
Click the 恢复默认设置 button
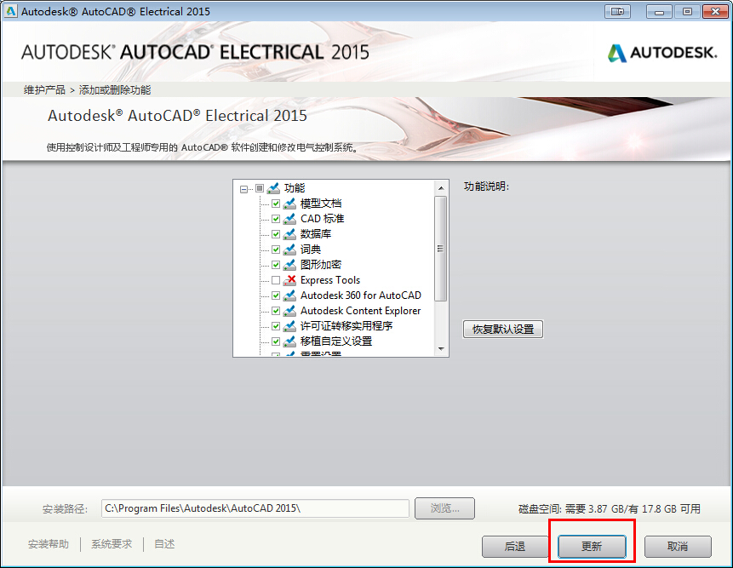502,329
